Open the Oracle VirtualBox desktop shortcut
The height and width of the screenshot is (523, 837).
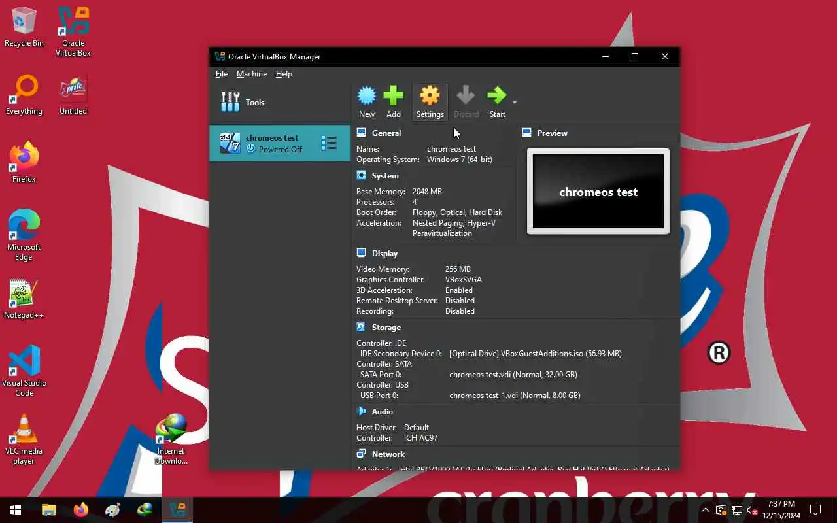point(73,31)
